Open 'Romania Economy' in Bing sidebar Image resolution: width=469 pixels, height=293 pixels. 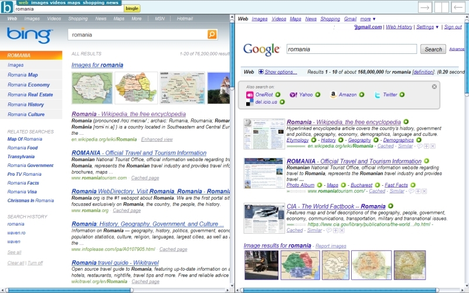point(29,85)
